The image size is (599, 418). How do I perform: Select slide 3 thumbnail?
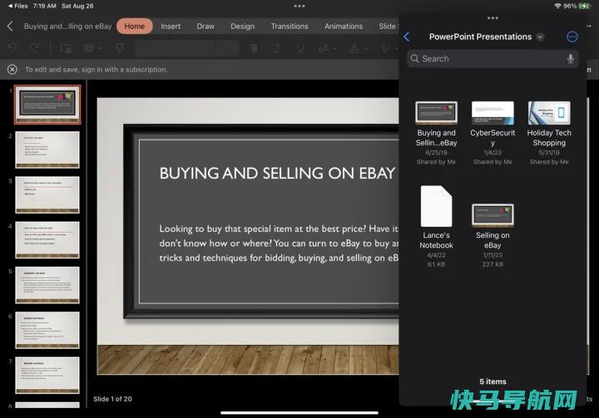(x=47, y=194)
